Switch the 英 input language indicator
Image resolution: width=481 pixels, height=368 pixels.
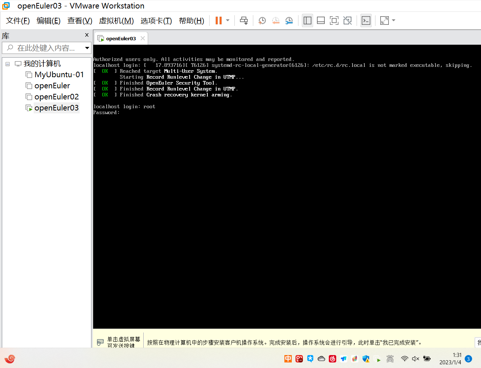coord(390,358)
